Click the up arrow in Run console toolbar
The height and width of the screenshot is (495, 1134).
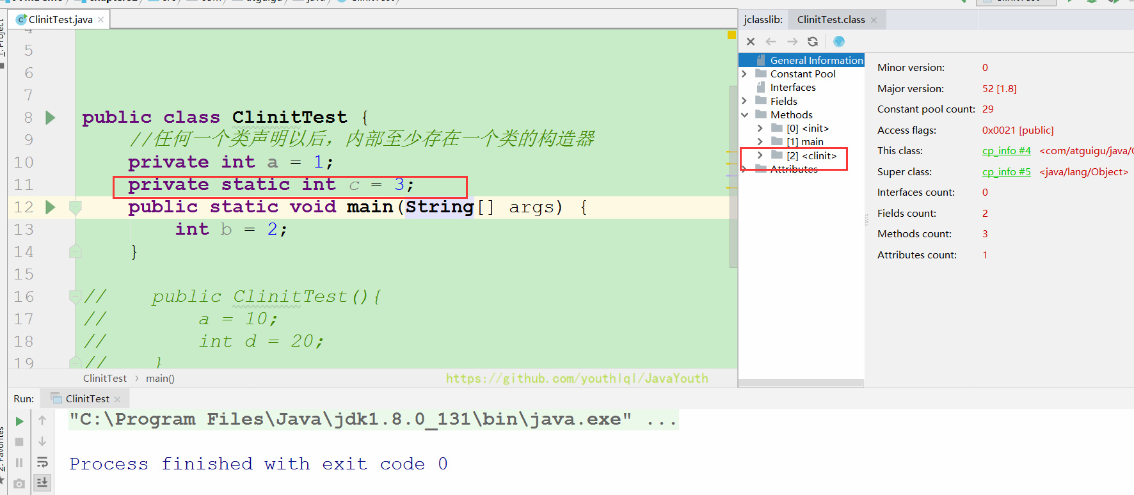[x=42, y=420]
